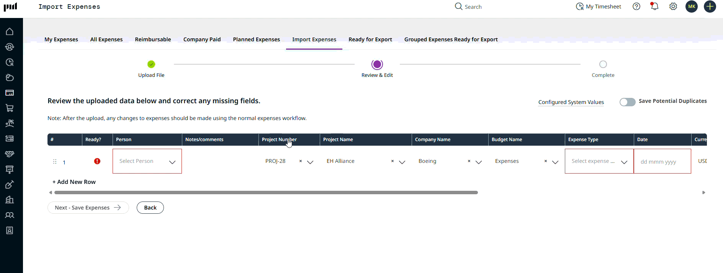This screenshot has height=273, width=723.
Task: Open the people group sidebar icon
Action: tap(10, 215)
